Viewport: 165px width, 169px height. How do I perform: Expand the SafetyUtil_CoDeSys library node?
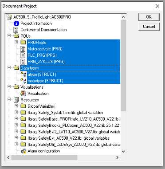[x=16, y=144]
